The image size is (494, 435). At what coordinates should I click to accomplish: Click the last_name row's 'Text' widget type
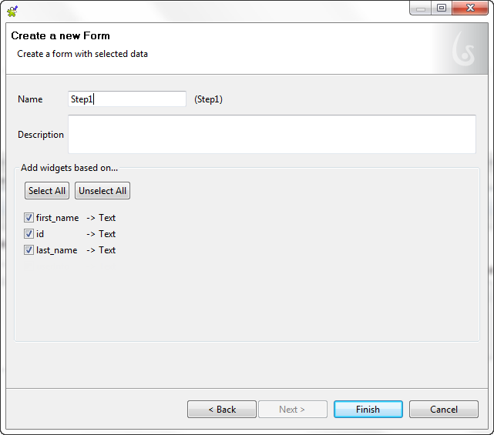107,250
